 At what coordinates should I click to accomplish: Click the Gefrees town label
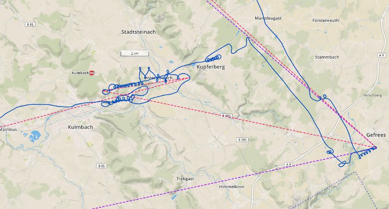[376, 135]
